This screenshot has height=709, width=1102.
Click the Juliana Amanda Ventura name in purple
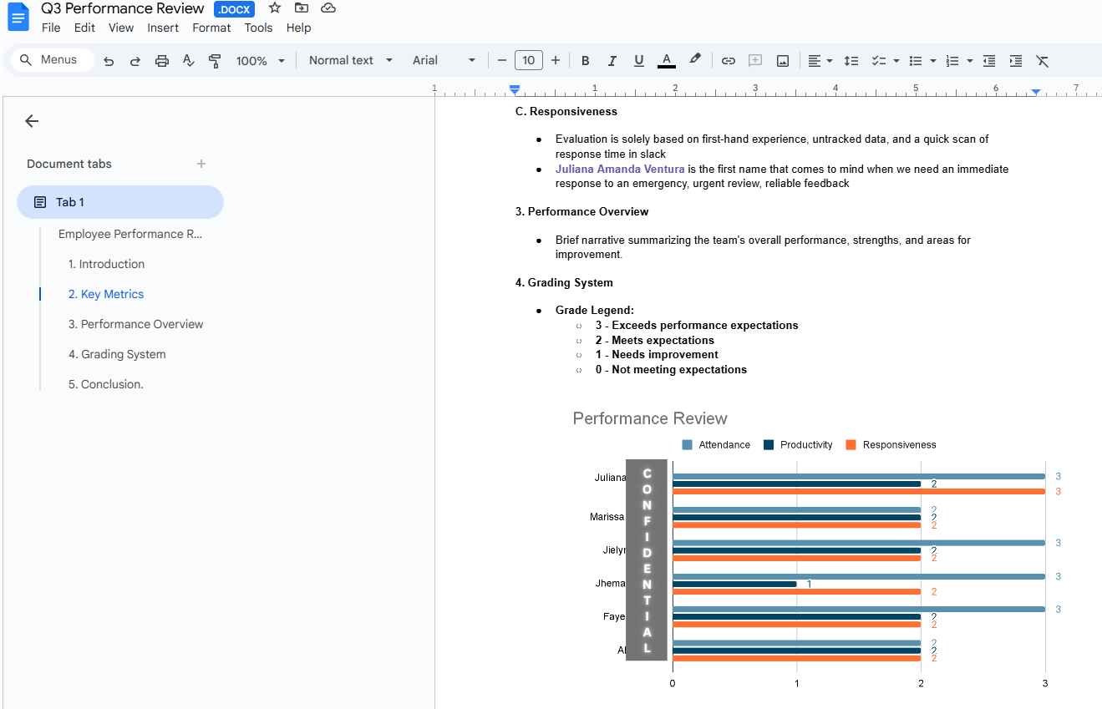pos(620,169)
